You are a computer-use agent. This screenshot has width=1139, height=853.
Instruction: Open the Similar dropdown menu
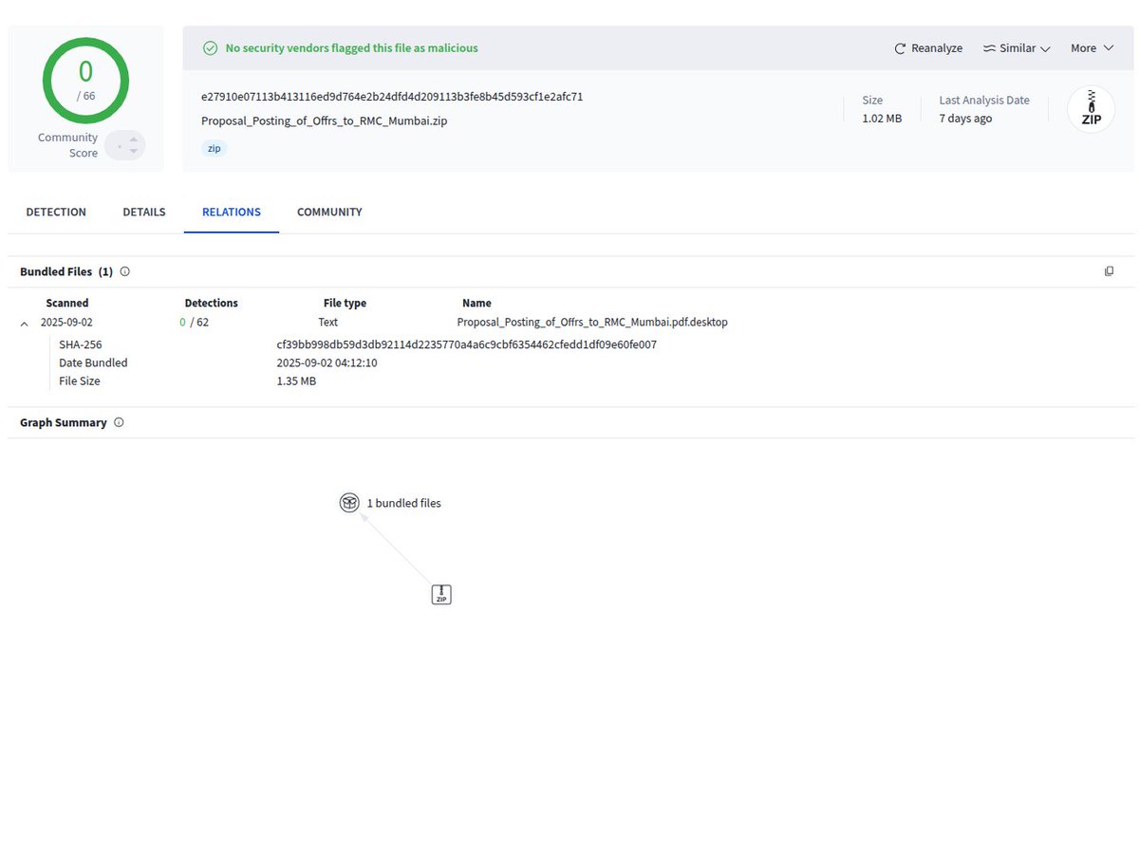pyautogui.click(x=1017, y=48)
